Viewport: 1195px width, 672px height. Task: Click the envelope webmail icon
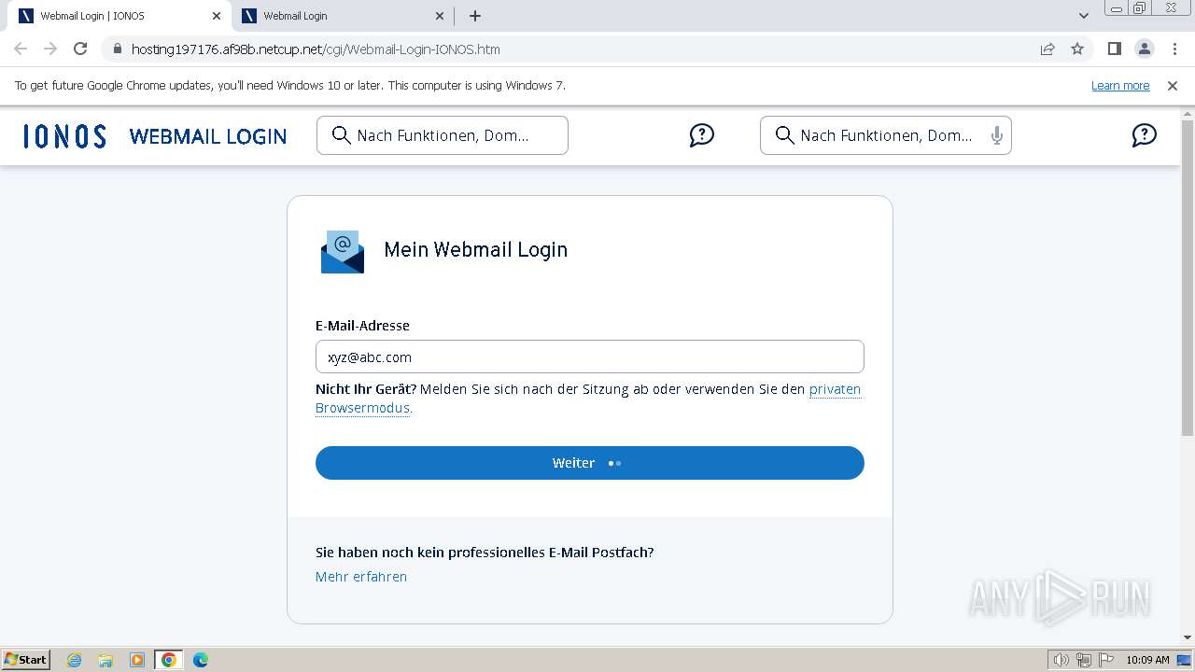[x=343, y=251]
